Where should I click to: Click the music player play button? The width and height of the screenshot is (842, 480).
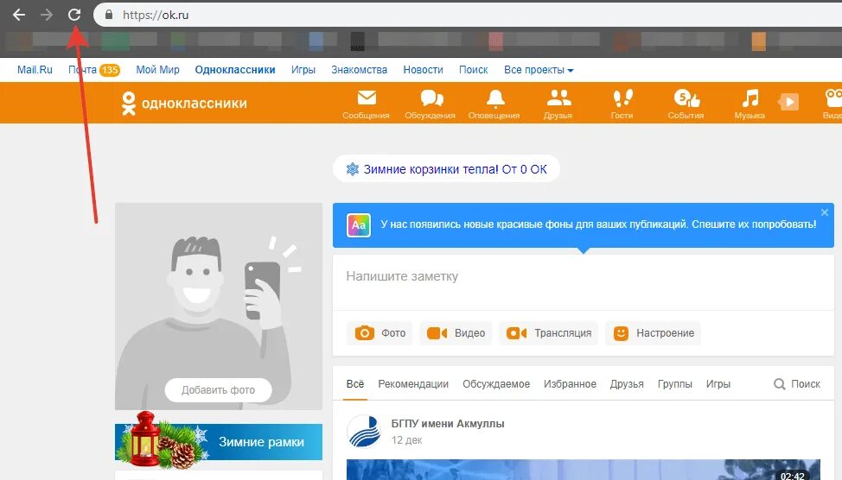coord(788,102)
